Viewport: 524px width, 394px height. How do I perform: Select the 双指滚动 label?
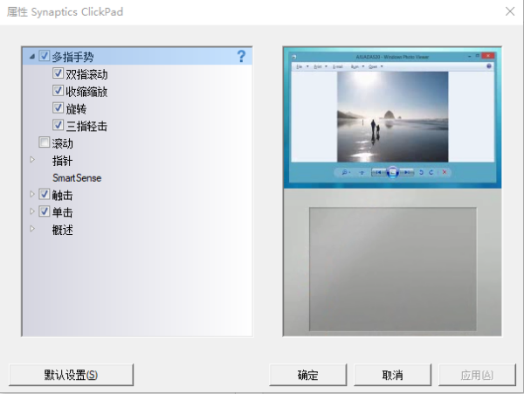pyautogui.click(x=86, y=74)
